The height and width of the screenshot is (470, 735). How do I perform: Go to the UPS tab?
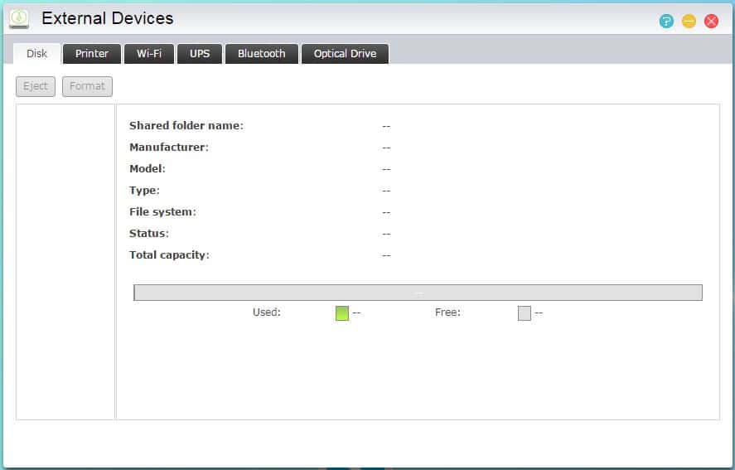coord(200,54)
